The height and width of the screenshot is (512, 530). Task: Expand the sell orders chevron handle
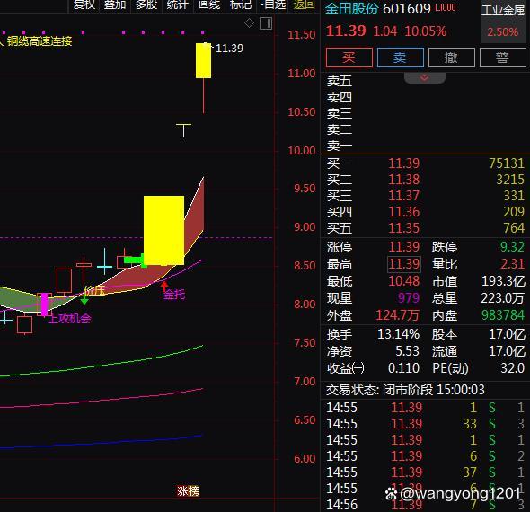[425, 78]
